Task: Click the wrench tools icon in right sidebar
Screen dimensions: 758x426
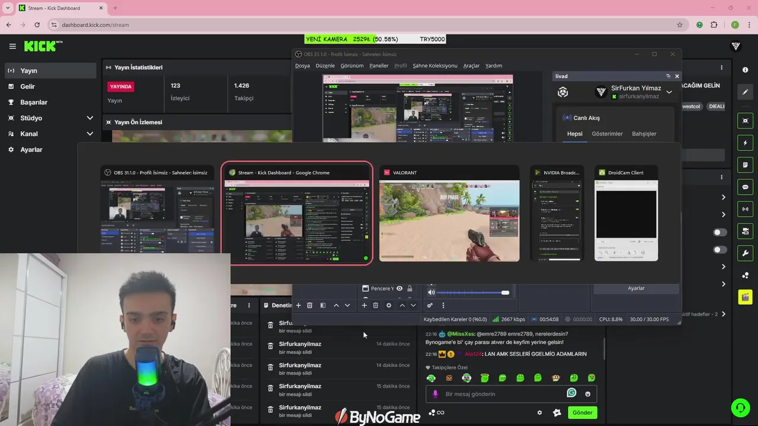Action: (x=745, y=253)
